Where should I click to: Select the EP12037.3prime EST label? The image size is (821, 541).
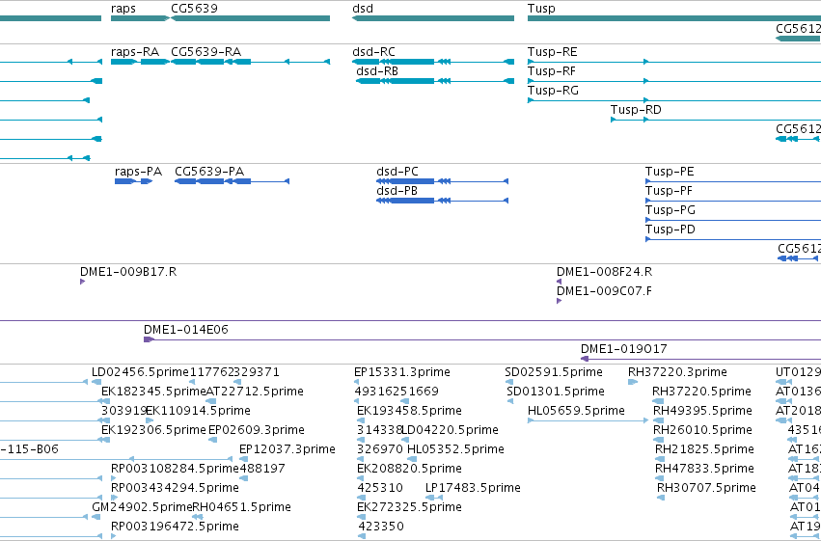[x=287, y=449]
